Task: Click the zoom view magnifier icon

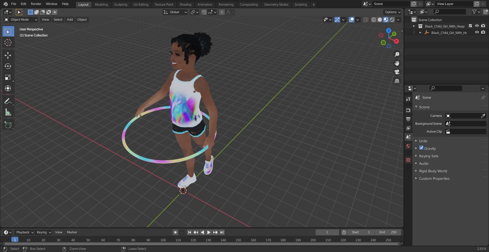Action: click(x=397, y=54)
